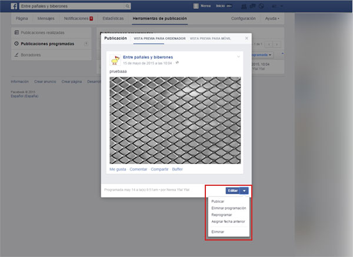Open the messages icon in top bar
353x257 pixels.
pyautogui.click(x=252, y=6)
